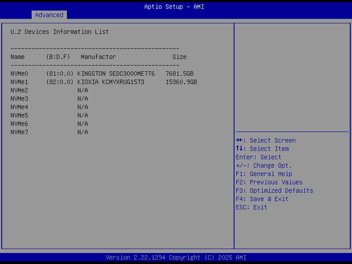Click 'KINGSTON SEDC3000ME7T6' device name
The image size is (352, 264).
(116, 74)
